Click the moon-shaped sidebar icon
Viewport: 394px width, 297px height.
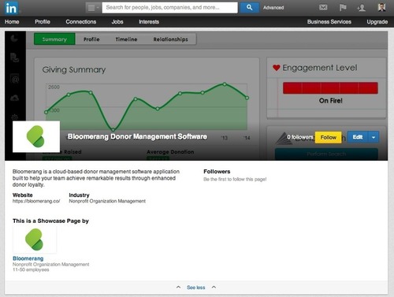[14, 39]
